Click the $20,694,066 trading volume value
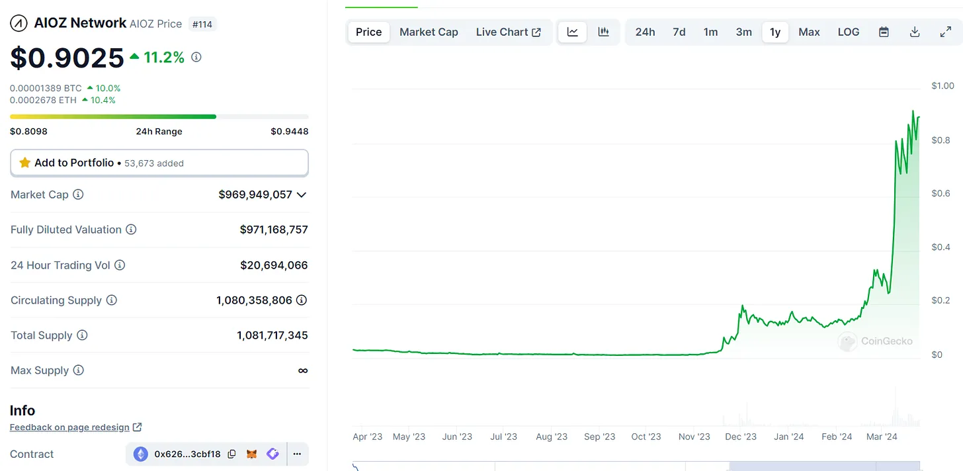Screen dimensions: 963x471 [x=274, y=265]
